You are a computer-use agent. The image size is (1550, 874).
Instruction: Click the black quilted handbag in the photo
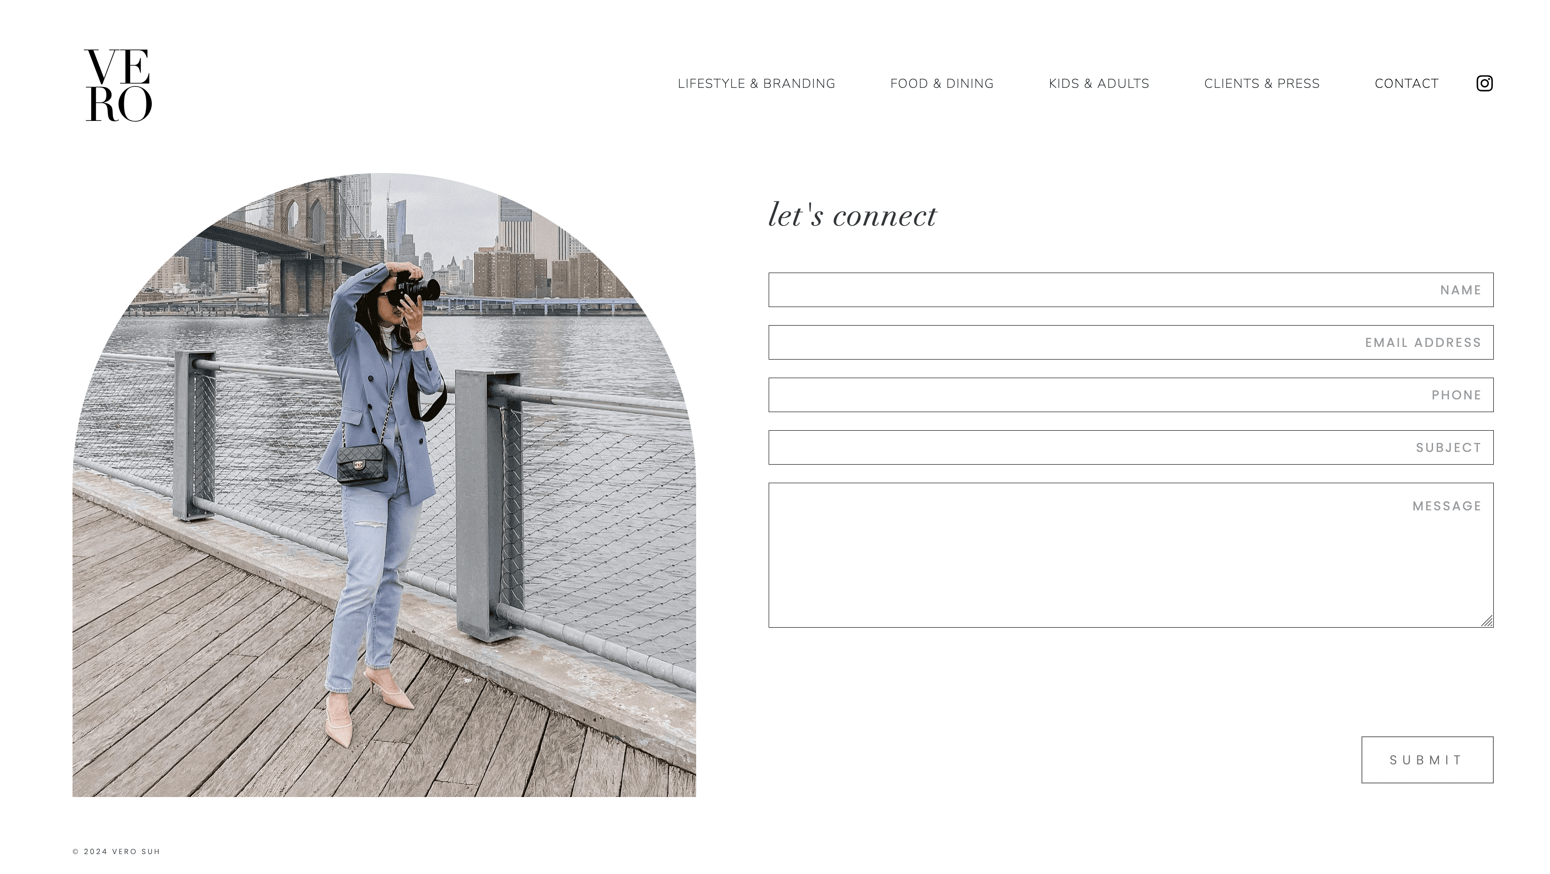click(x=362, y=465)
